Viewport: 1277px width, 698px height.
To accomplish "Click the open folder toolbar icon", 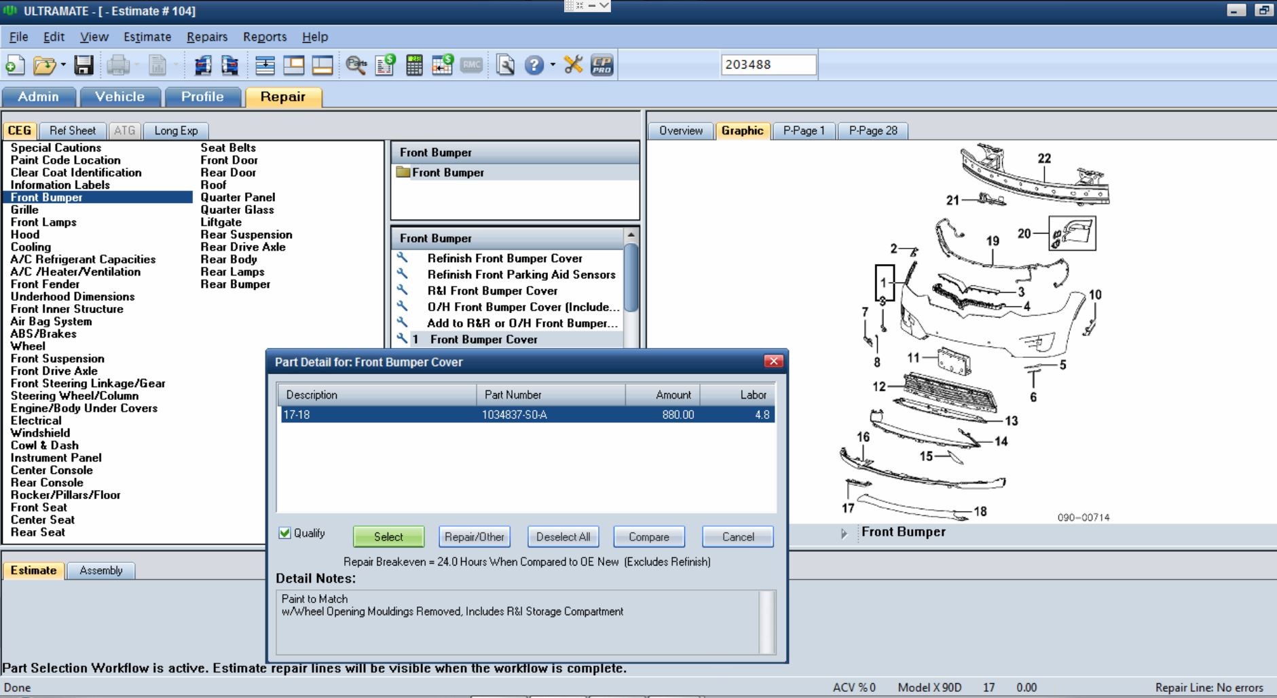I will tap(43, 65).
